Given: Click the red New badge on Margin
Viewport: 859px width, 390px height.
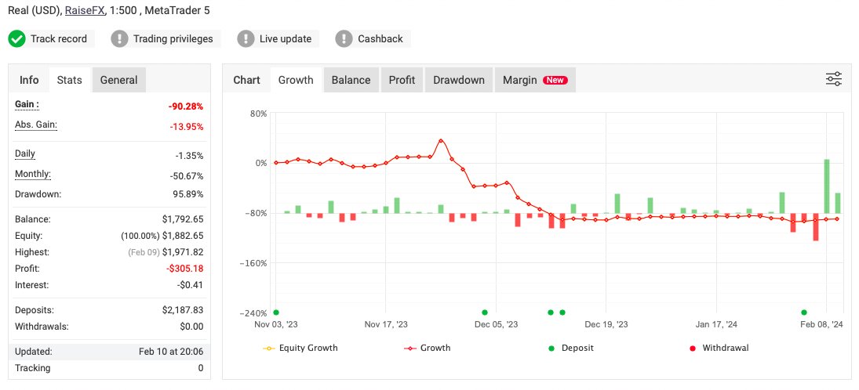Looking at the screenshot, I should click(555, 80).
